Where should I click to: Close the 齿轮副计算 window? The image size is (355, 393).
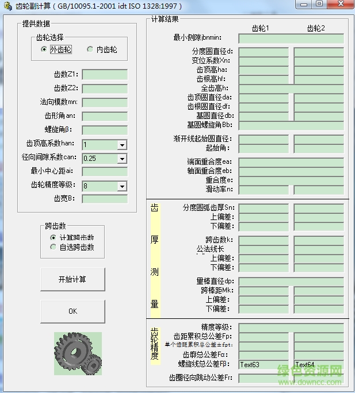point(341,4)
